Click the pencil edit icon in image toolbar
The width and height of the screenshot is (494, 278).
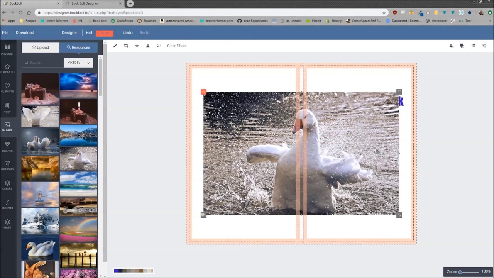point(115,46)
